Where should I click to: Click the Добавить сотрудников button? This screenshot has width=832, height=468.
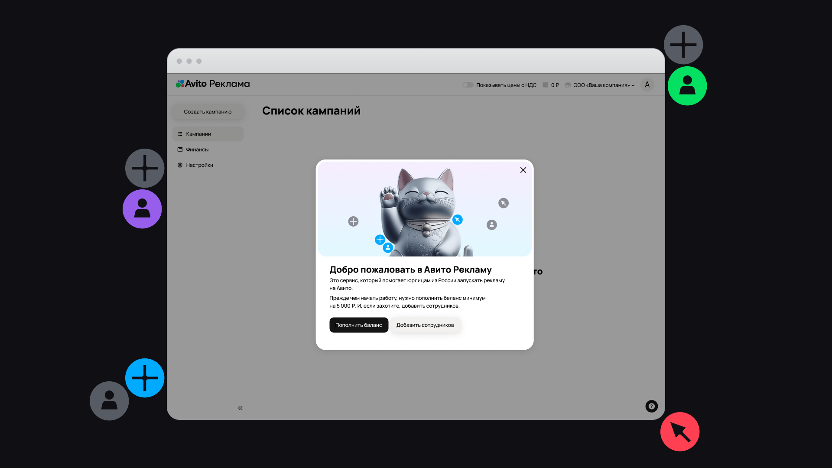click(x=425, y=325)
